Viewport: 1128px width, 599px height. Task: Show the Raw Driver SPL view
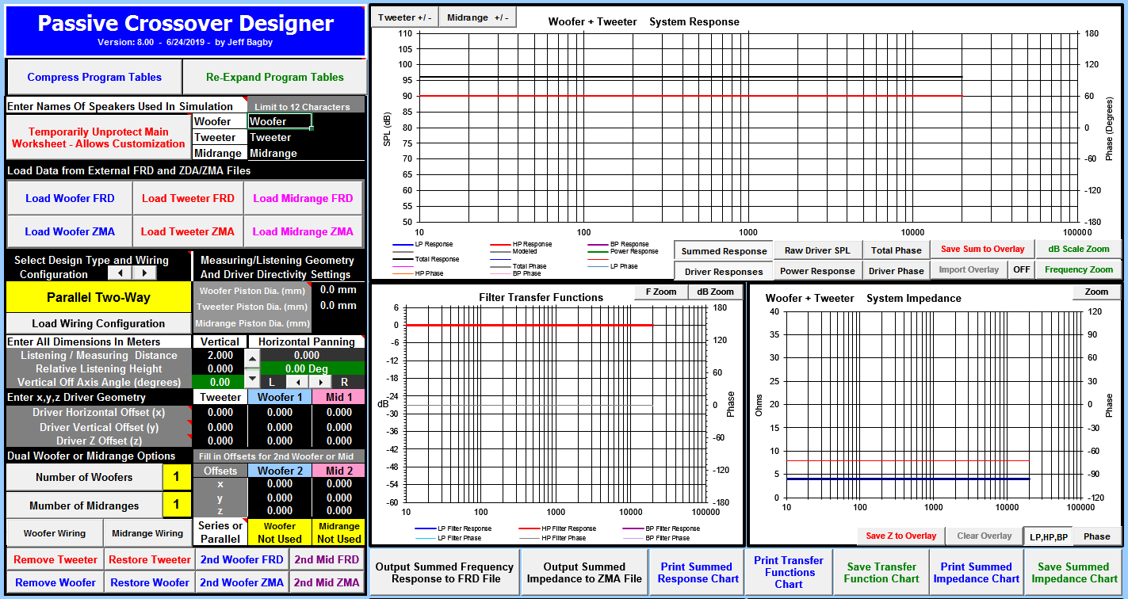tap(816, 250)
